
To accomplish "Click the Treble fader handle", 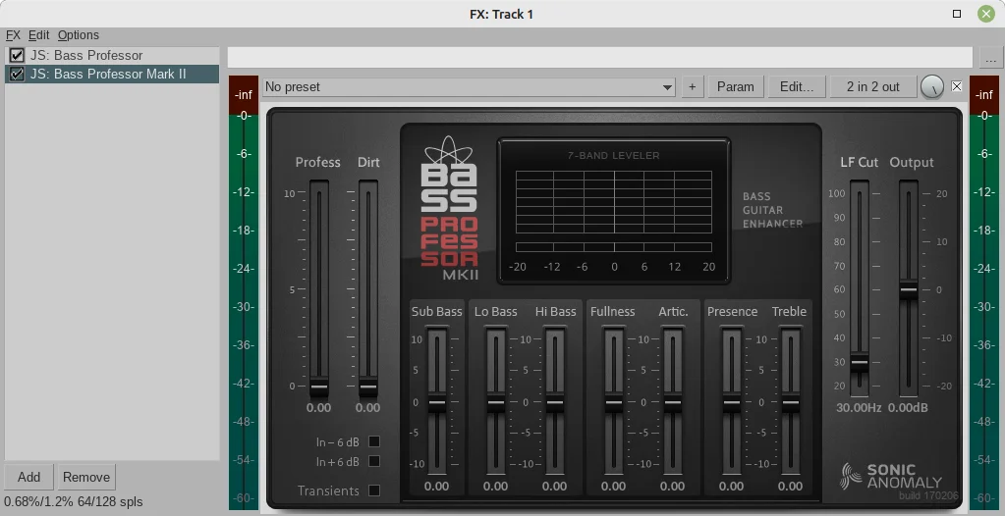I will (790, 402).
